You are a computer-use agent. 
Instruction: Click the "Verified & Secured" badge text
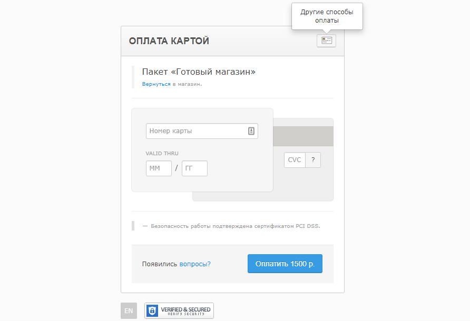185,310
